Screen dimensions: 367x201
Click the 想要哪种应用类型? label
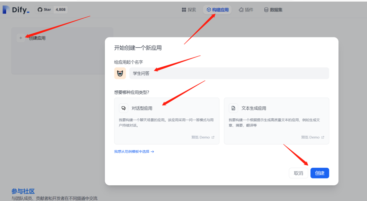coord(132,92)
